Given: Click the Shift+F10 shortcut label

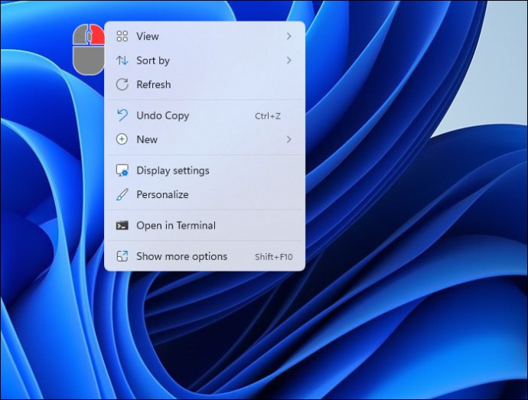Looking at the screenshot, I should [274, 257].
